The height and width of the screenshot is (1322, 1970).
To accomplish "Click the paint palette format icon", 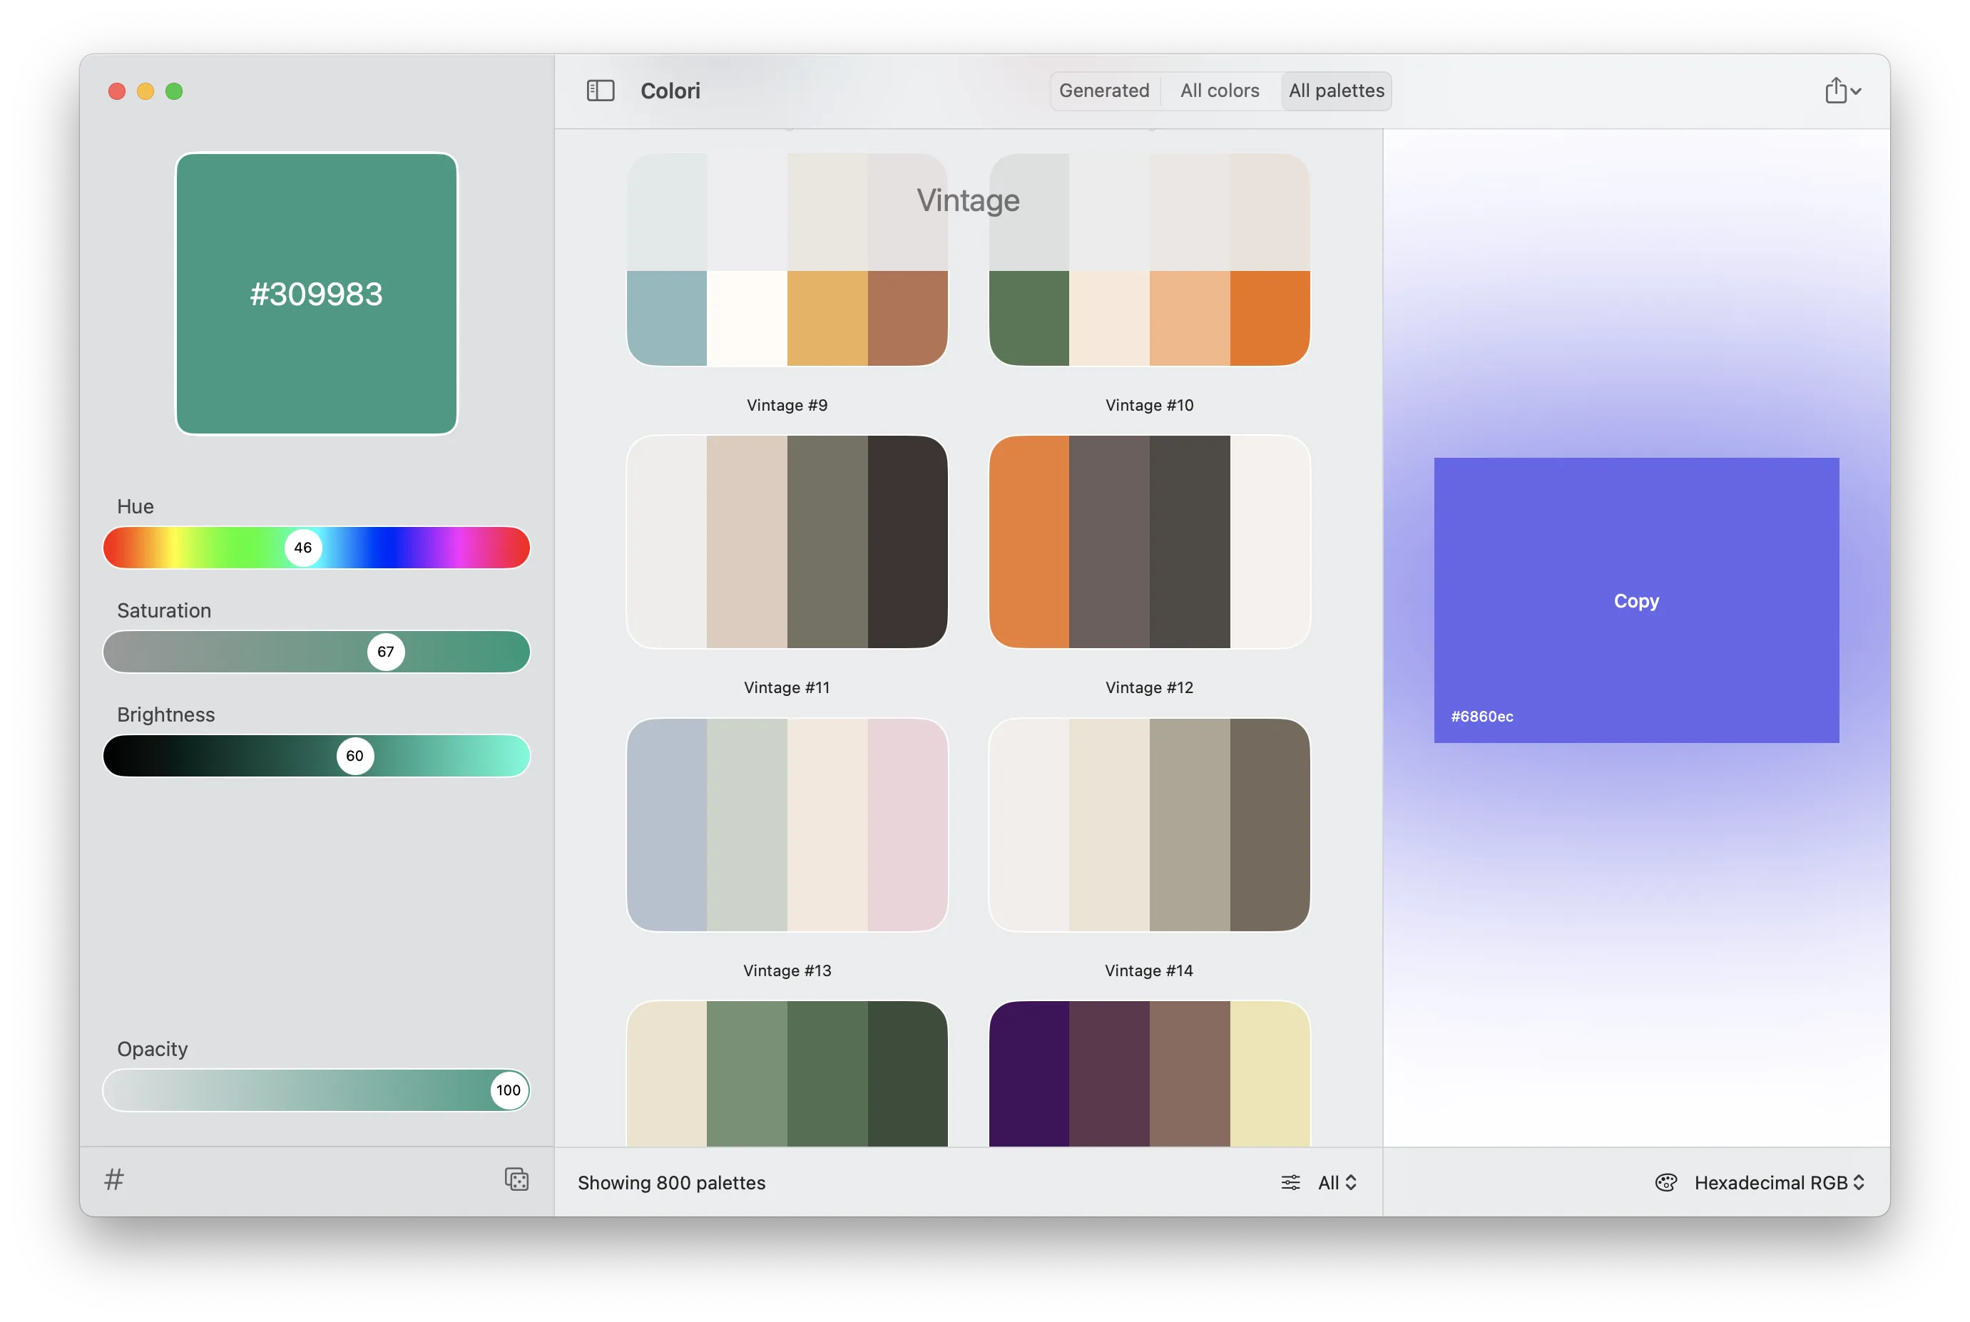I will pyautogui.click(x=1665, y=1182).
